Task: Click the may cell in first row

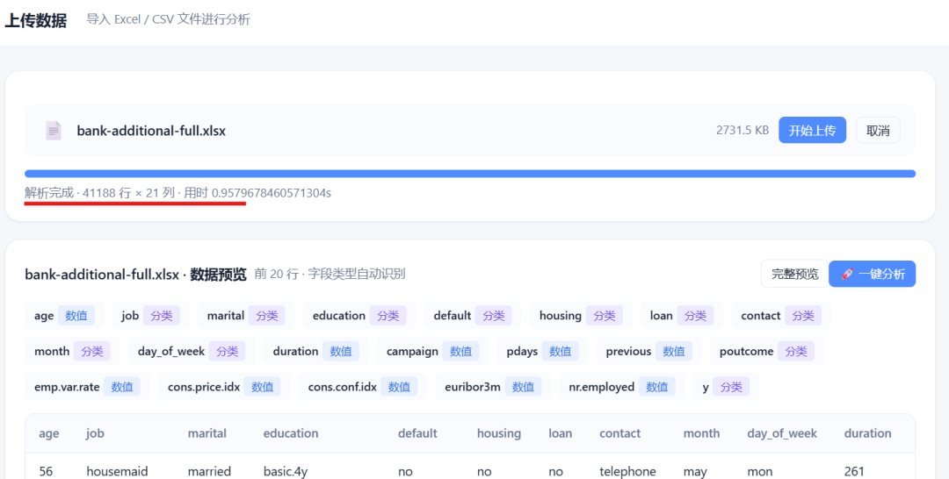Action: coord(695,471)
